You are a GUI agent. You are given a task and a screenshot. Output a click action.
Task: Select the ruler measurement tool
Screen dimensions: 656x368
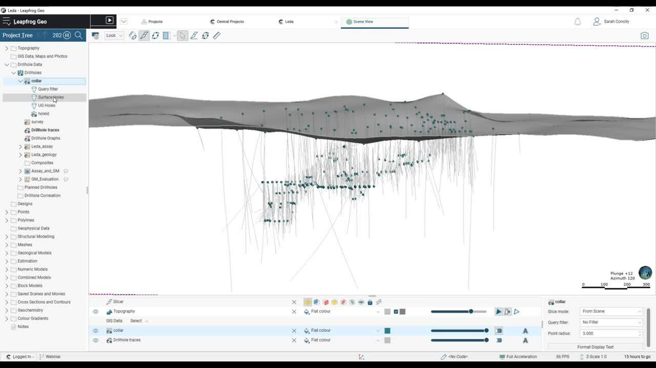217,35
